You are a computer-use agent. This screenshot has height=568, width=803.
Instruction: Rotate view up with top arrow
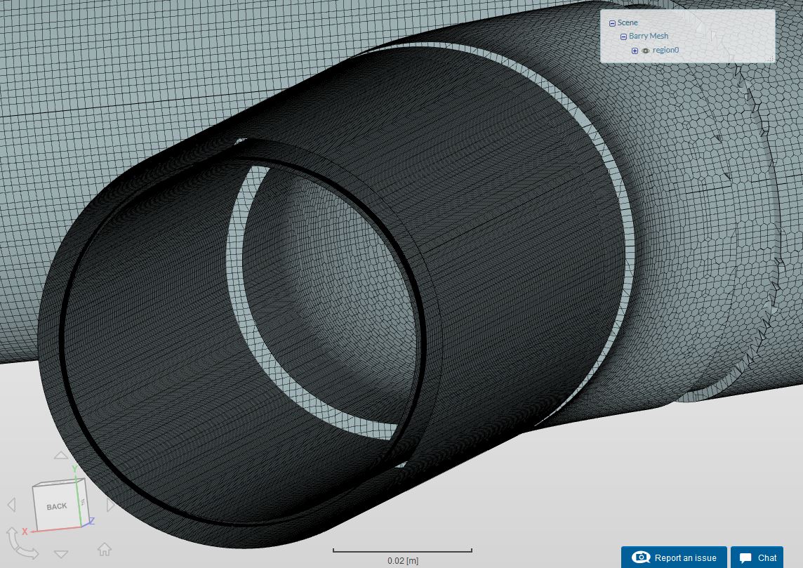[61, 455]
